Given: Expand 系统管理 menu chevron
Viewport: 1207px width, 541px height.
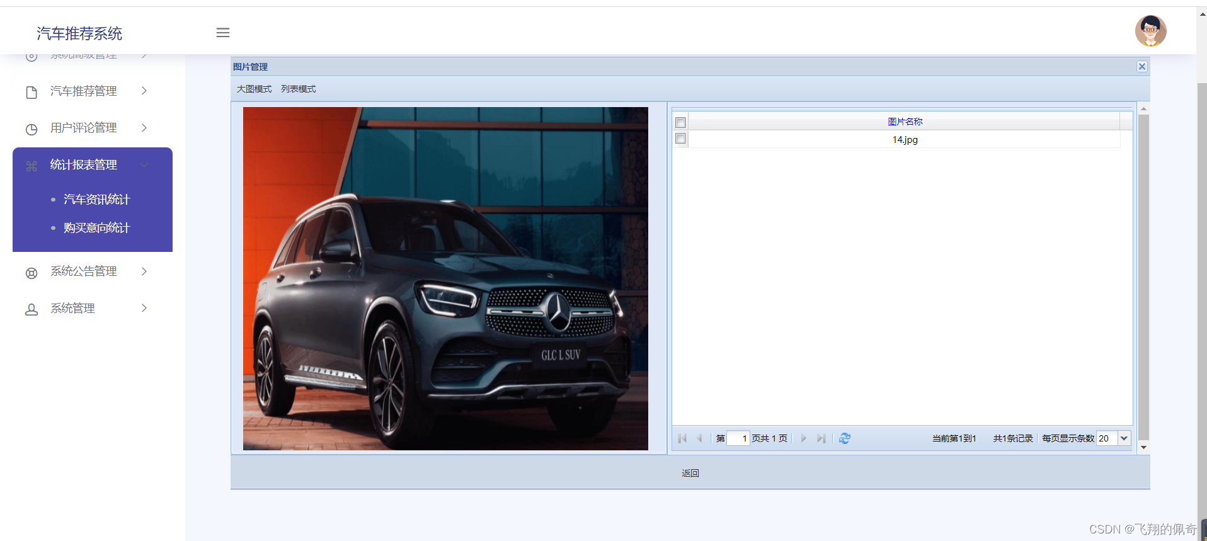Looking at the screenshot, I should [144, 308].
